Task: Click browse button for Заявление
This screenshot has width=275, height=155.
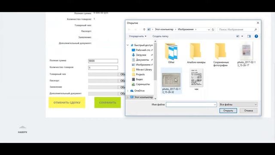Action: click(122, 87)
